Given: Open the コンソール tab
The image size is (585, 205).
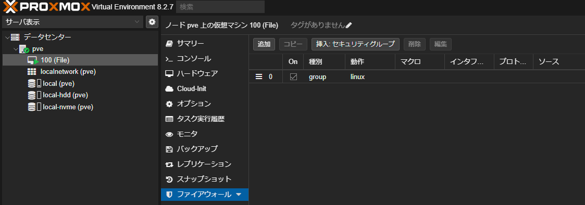Looking at the screenshot, I should click(x=205, y=59).
